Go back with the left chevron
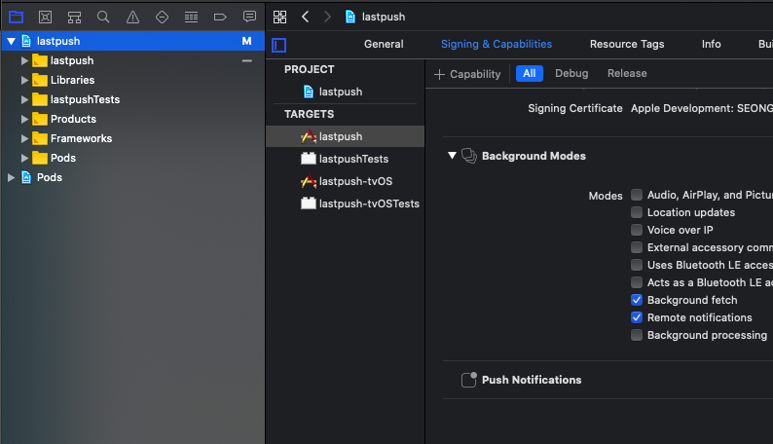 [305, 18]
